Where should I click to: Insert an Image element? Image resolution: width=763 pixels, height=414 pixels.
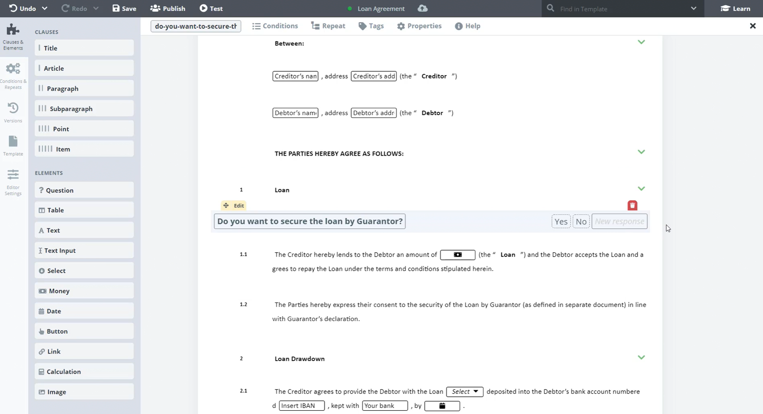tap(84, 391)
